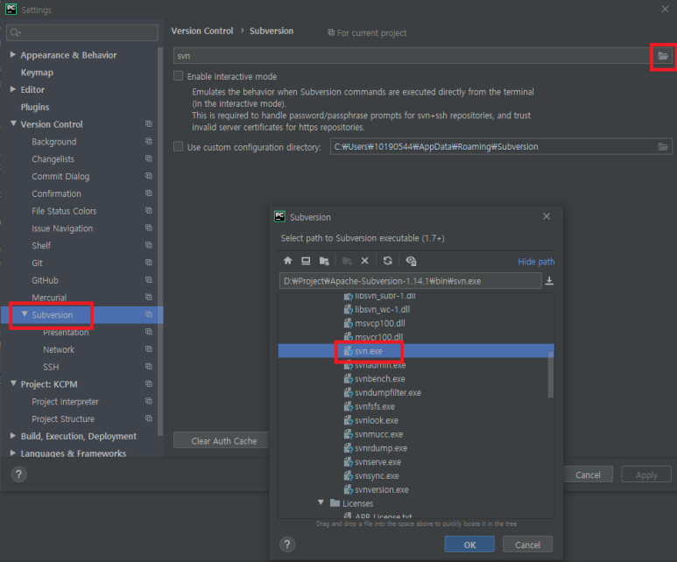The height and width of the screenshot is (562, 677).
Task: Click project-level icon beside Git
Action: pyautogui.click(x=149, y=263)
